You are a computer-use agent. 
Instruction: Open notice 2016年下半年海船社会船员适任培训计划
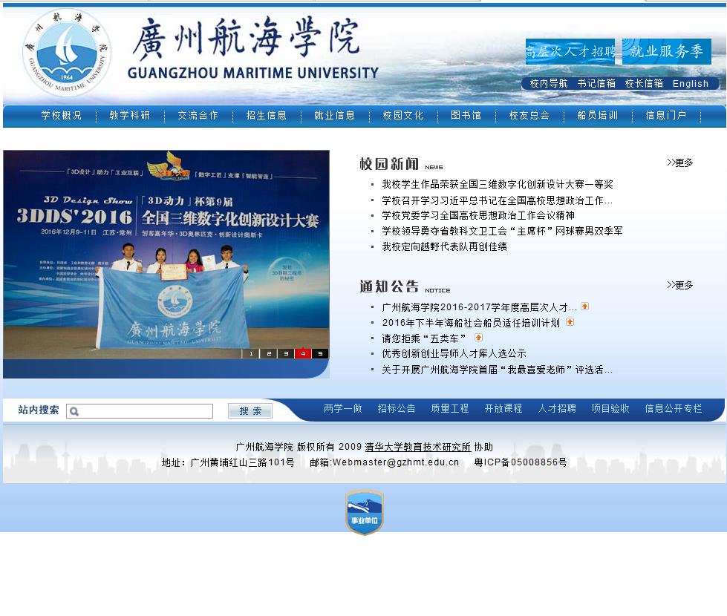coord(471,323)
